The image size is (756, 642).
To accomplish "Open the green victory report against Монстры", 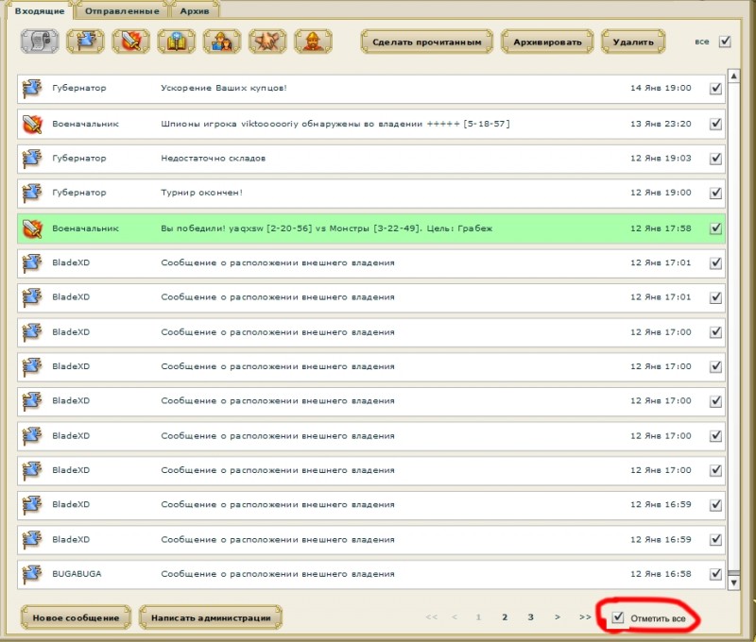I will (370, 228).
